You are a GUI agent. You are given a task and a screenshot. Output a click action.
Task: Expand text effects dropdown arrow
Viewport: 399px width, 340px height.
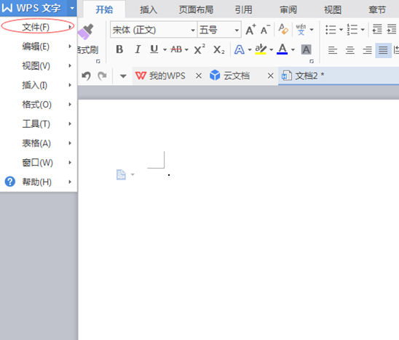coord(250,50)
